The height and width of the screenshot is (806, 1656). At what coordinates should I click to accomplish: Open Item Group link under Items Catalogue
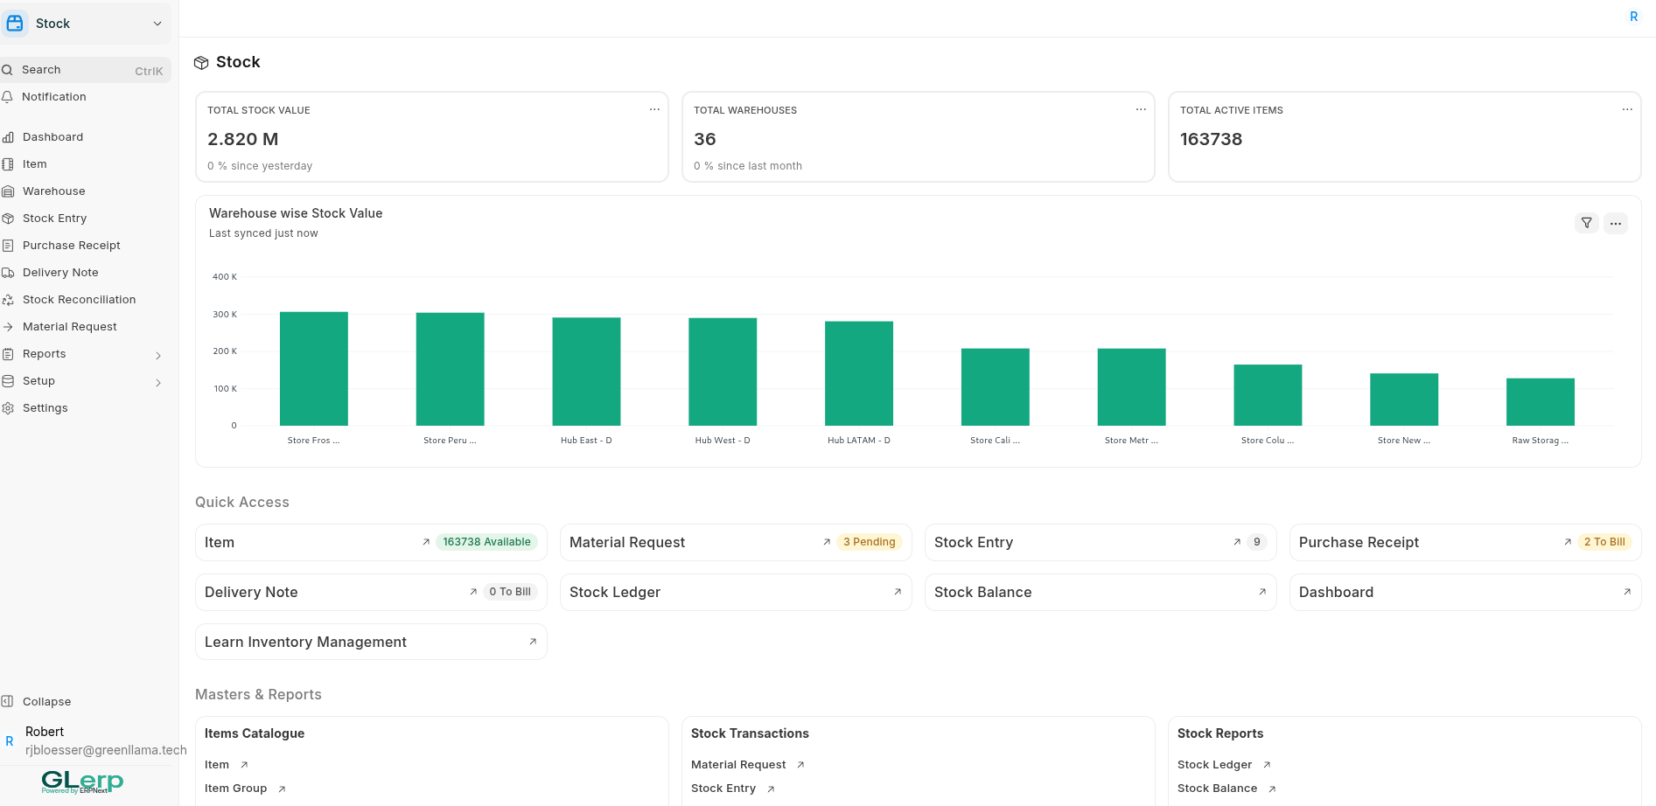point(236,789)
